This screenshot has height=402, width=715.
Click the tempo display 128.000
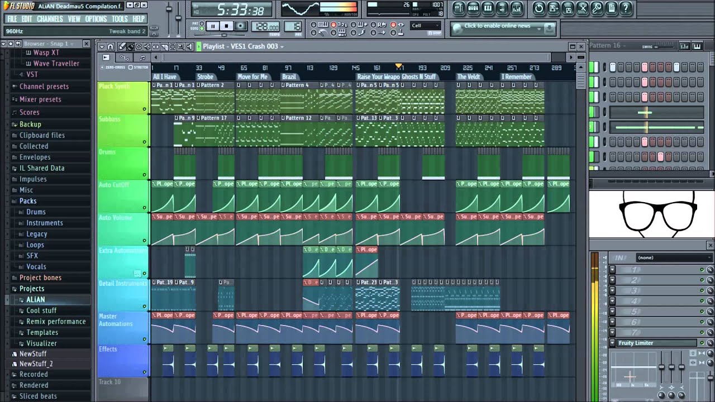[x=265, y=26]
